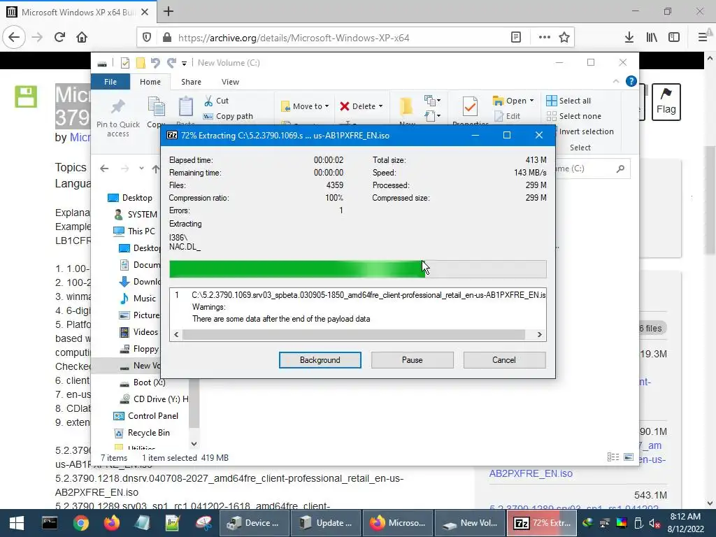Screen dimensions: 716x537
Task: Click the Explorer Help question mark icon
Action: point(631,81)
